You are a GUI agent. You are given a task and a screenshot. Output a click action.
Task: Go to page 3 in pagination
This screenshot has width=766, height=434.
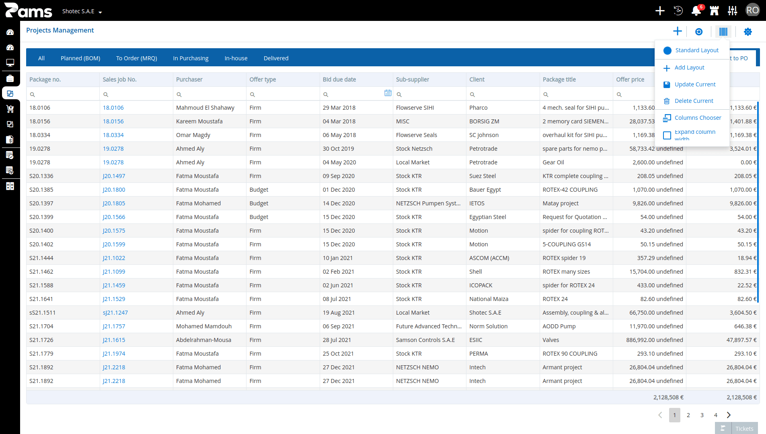(702, 415)
